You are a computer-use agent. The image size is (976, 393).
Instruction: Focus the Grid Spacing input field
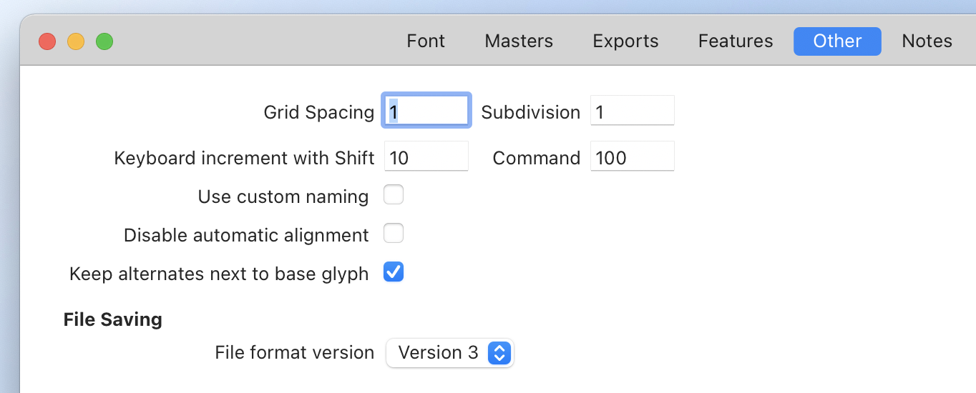tap(426, 111)
